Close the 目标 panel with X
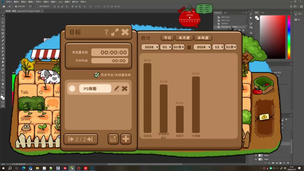The width and height of the screenshot is (304, 171). (x=125, y=32)
